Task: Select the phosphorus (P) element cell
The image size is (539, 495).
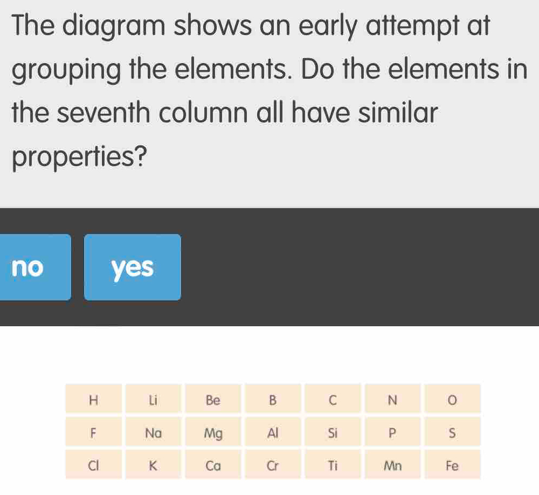Action: (x=392, y=433)
